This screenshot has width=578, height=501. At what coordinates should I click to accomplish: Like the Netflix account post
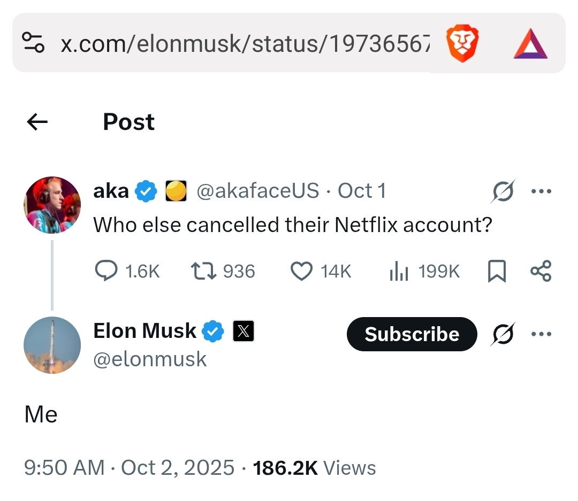301,271
